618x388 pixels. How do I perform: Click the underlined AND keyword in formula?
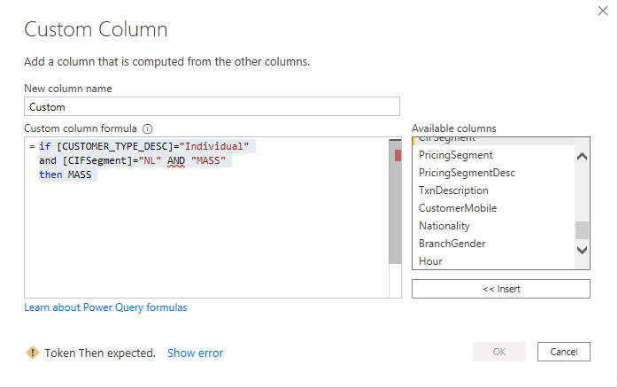click(x=176, y=161)
